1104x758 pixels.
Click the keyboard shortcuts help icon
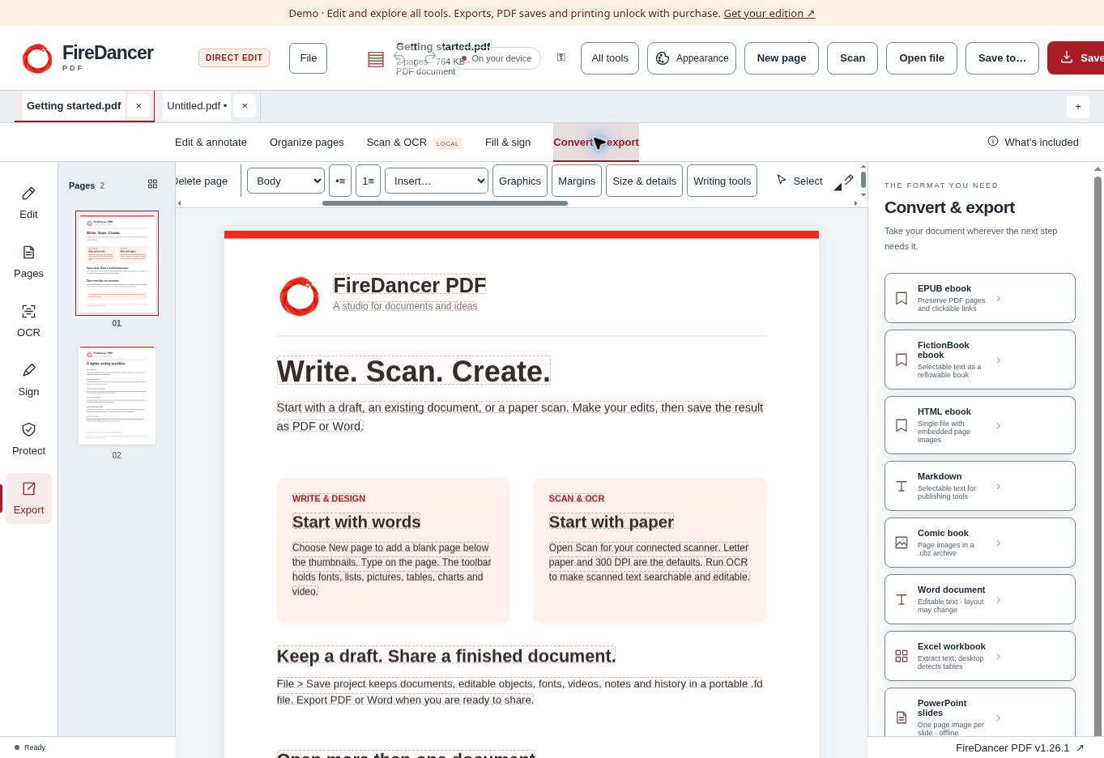[561, 57]
